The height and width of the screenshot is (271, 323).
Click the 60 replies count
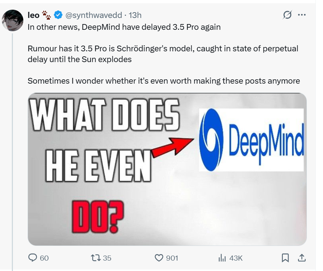click(44, 258)
